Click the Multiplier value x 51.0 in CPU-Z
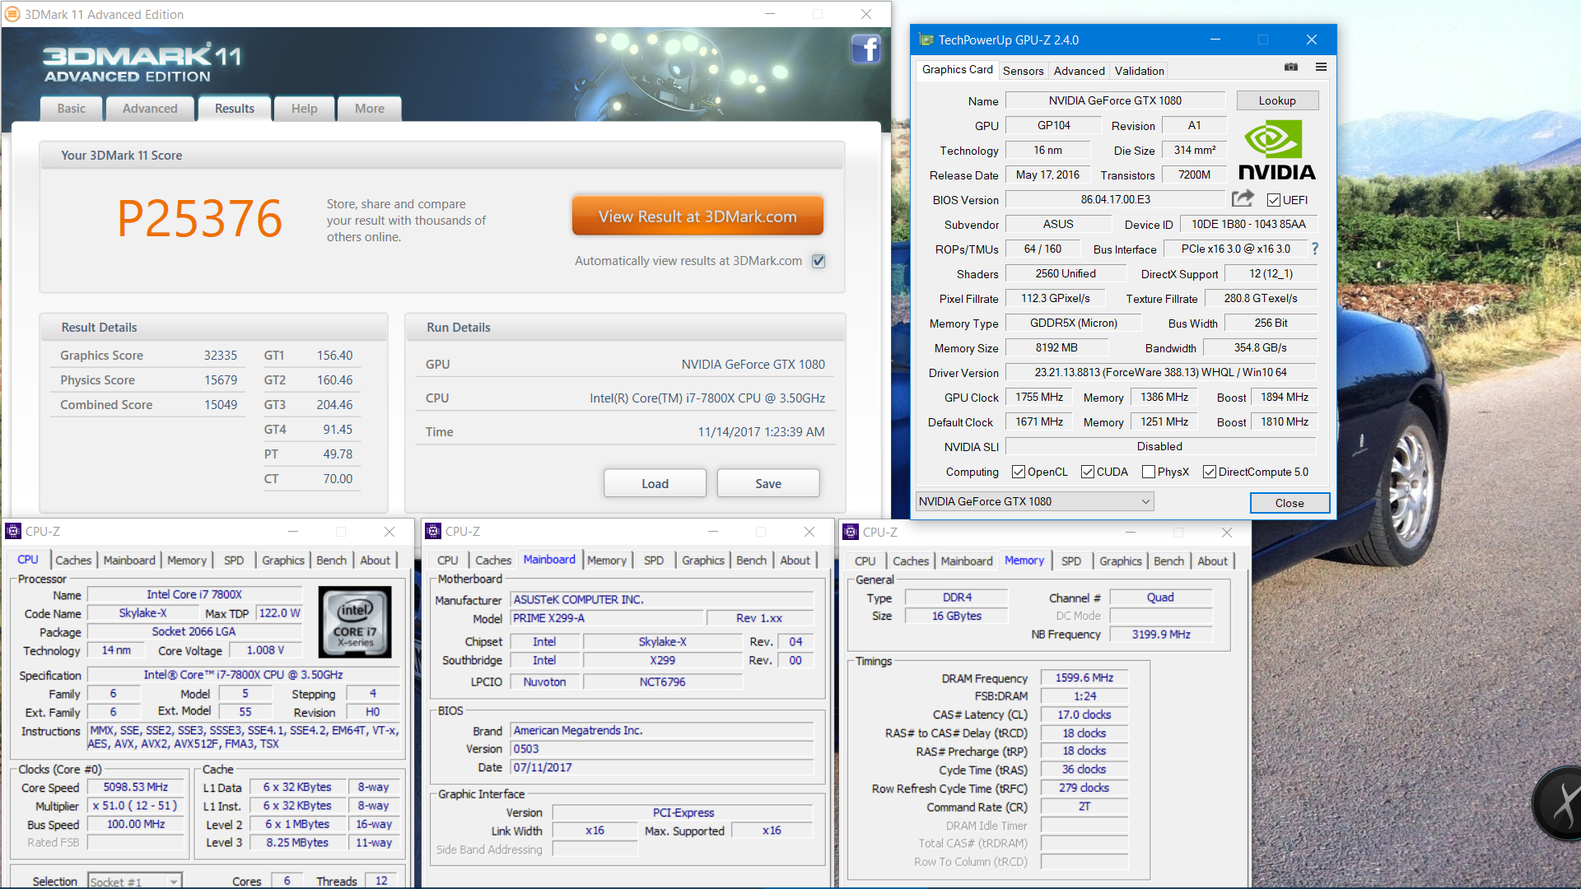Image resolution: width=1581 pixels, height=889 pixels. [x=136, y=805]
